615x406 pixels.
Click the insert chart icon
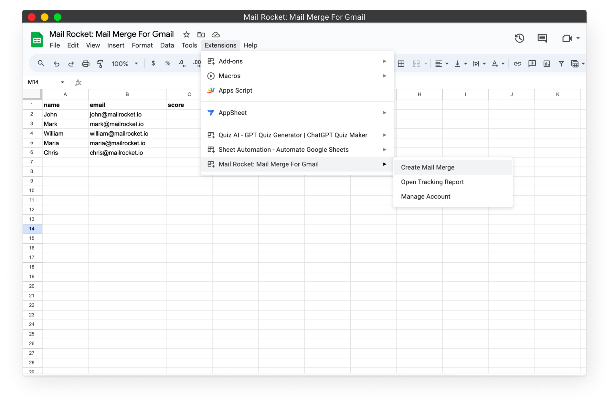[x=547, y=64]
